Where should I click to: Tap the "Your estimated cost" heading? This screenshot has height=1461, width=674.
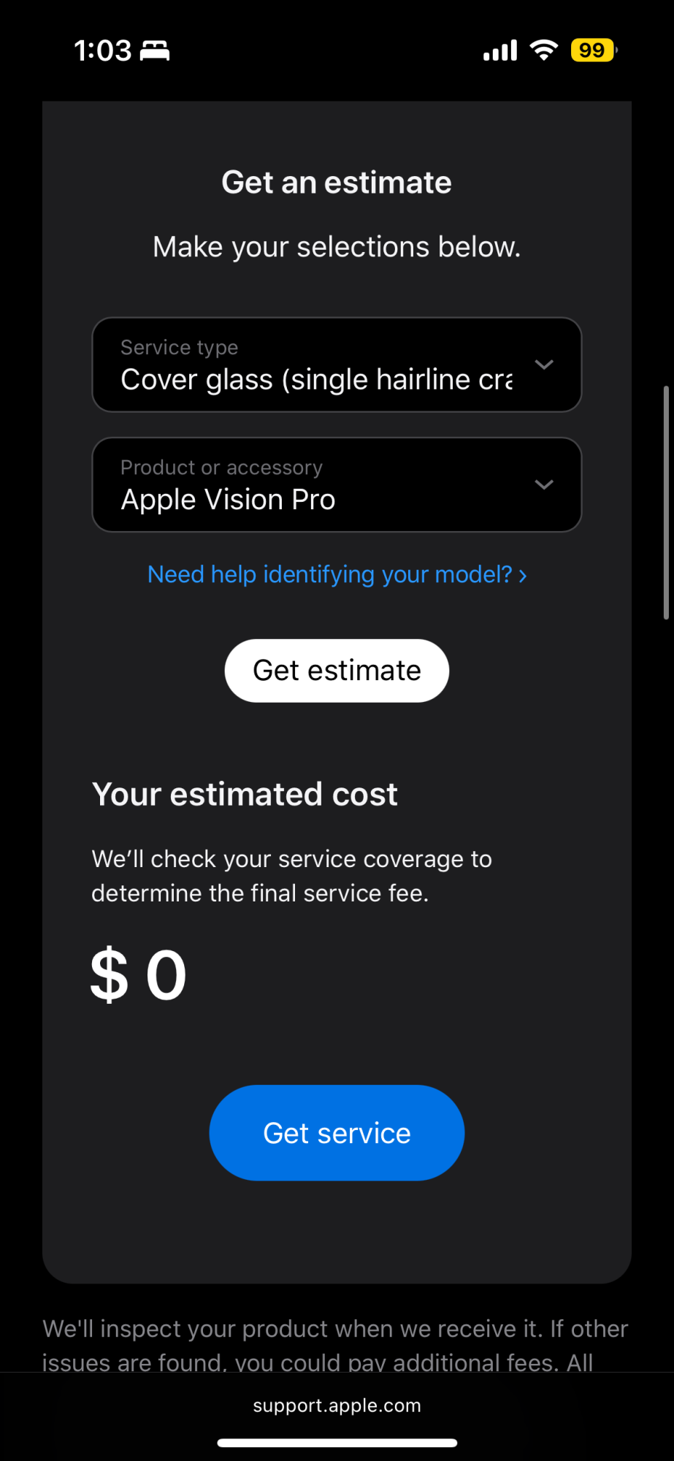[245, 794]
